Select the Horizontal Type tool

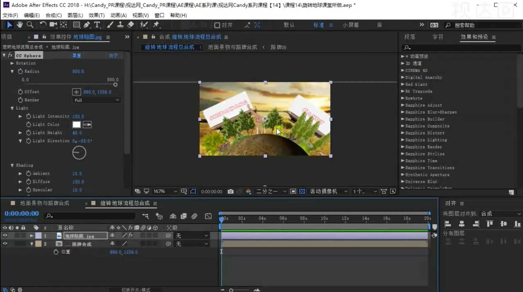pyautogui.click(x=97, y=25)
